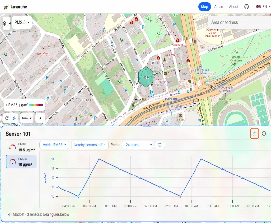Click the stopwatch auto-refresh icon
Screen dimensions: 271x223
coord(15,118)
